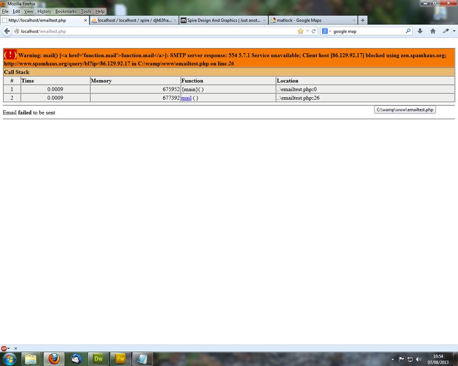Open the downloads arrow icon

pyautogui.click(x=420, y=31)
